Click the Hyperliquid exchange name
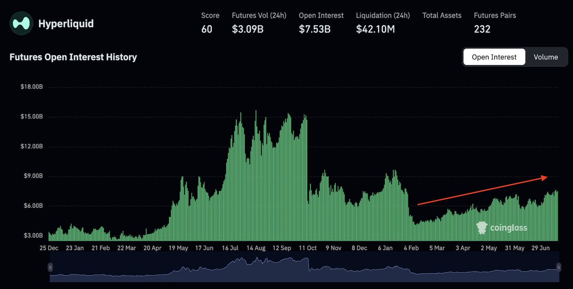 coord(66,24)
